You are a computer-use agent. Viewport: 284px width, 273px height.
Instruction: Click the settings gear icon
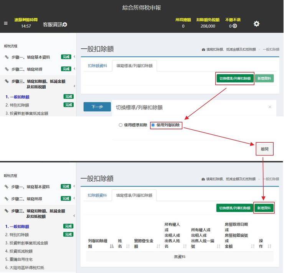pyautogui.click(x=256, y=24)
